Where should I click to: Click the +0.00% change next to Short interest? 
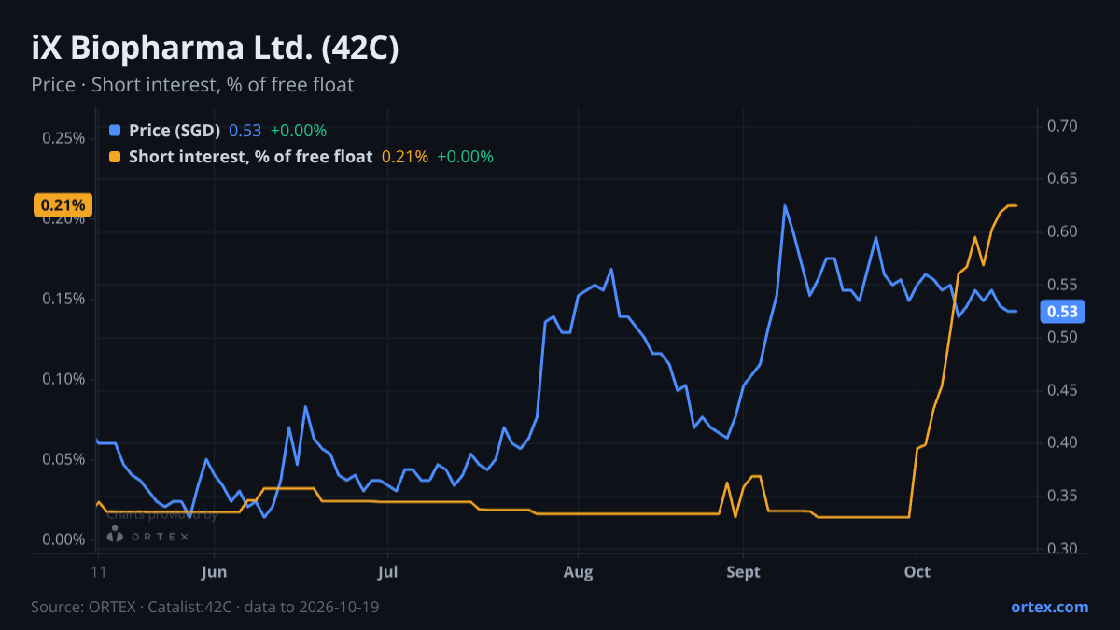click(x=465, y=157)
